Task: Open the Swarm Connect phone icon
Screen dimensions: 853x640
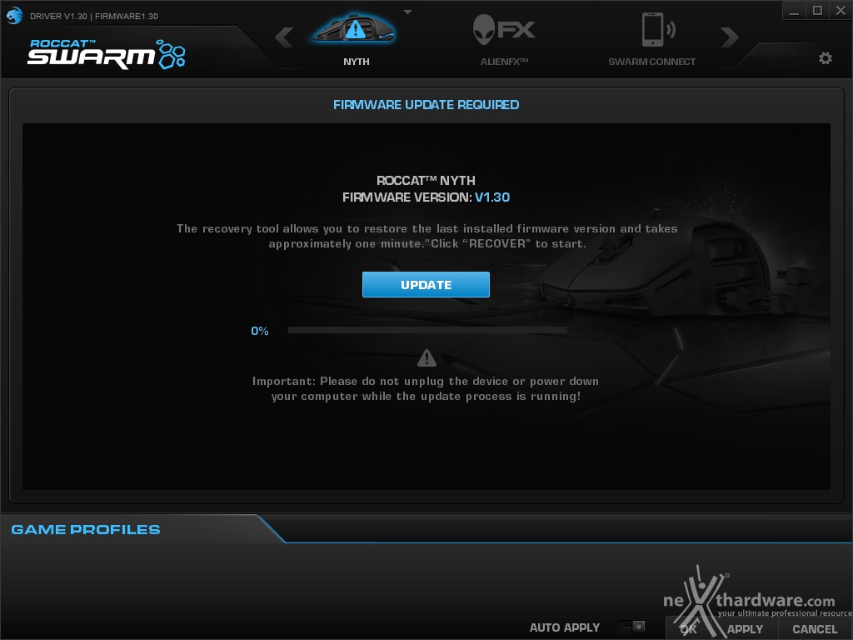Action: coord(658,29)
